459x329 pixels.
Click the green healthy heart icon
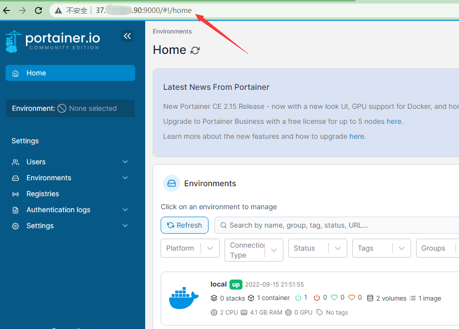point(334,298)
